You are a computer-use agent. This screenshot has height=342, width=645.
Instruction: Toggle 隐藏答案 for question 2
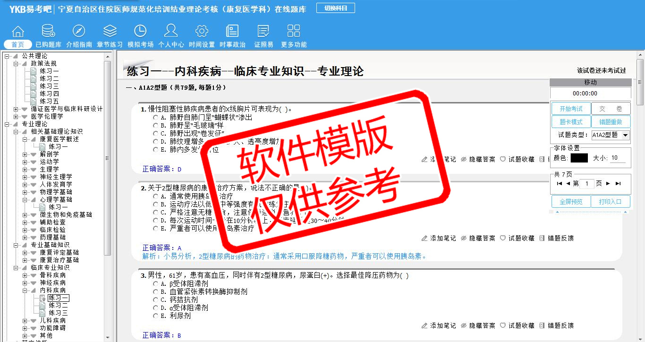[x=478, y=238]
